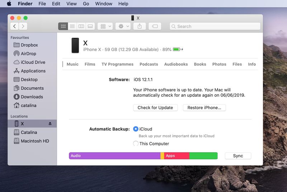
Task: Click the Favourites section heading
Action: coord(20,37)
